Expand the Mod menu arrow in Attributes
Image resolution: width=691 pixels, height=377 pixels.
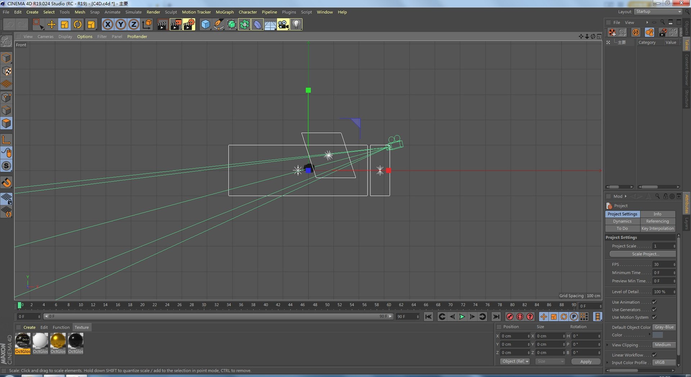[x=625, y=196]
